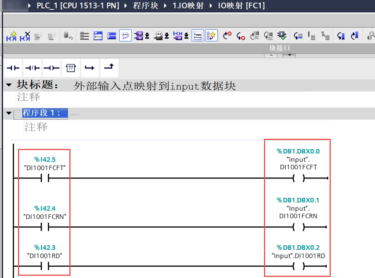
Task: Insert a normally closed contact
Action: coord(32,68)
